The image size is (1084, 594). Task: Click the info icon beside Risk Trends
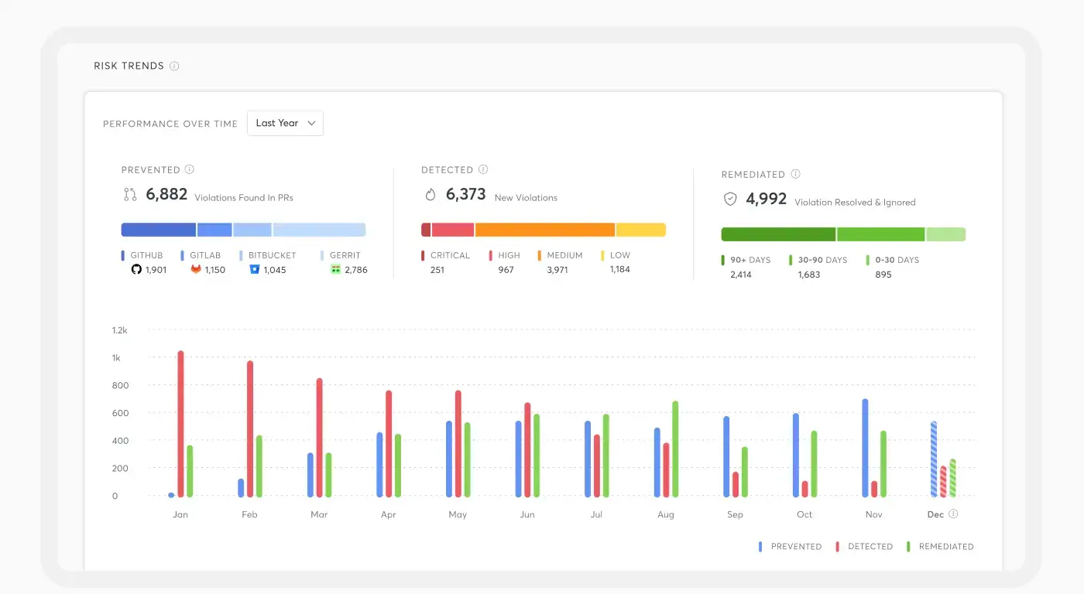point(174,67)
